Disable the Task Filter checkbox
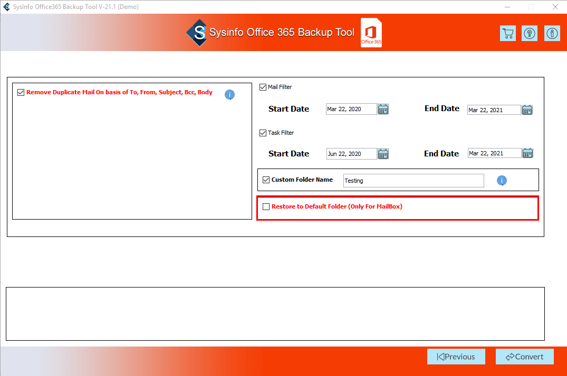567x376 pixels. [x=263, y=133]
